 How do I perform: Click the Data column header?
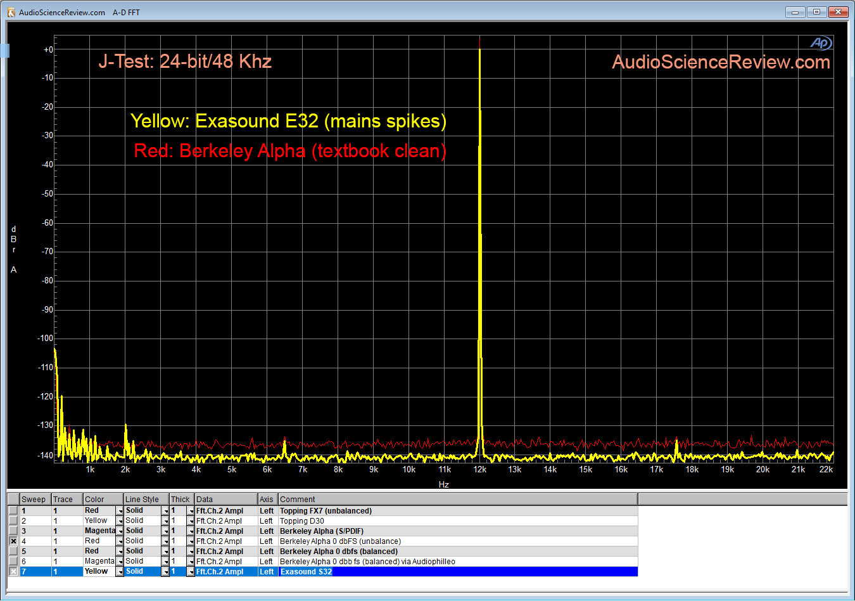(226, 500)
